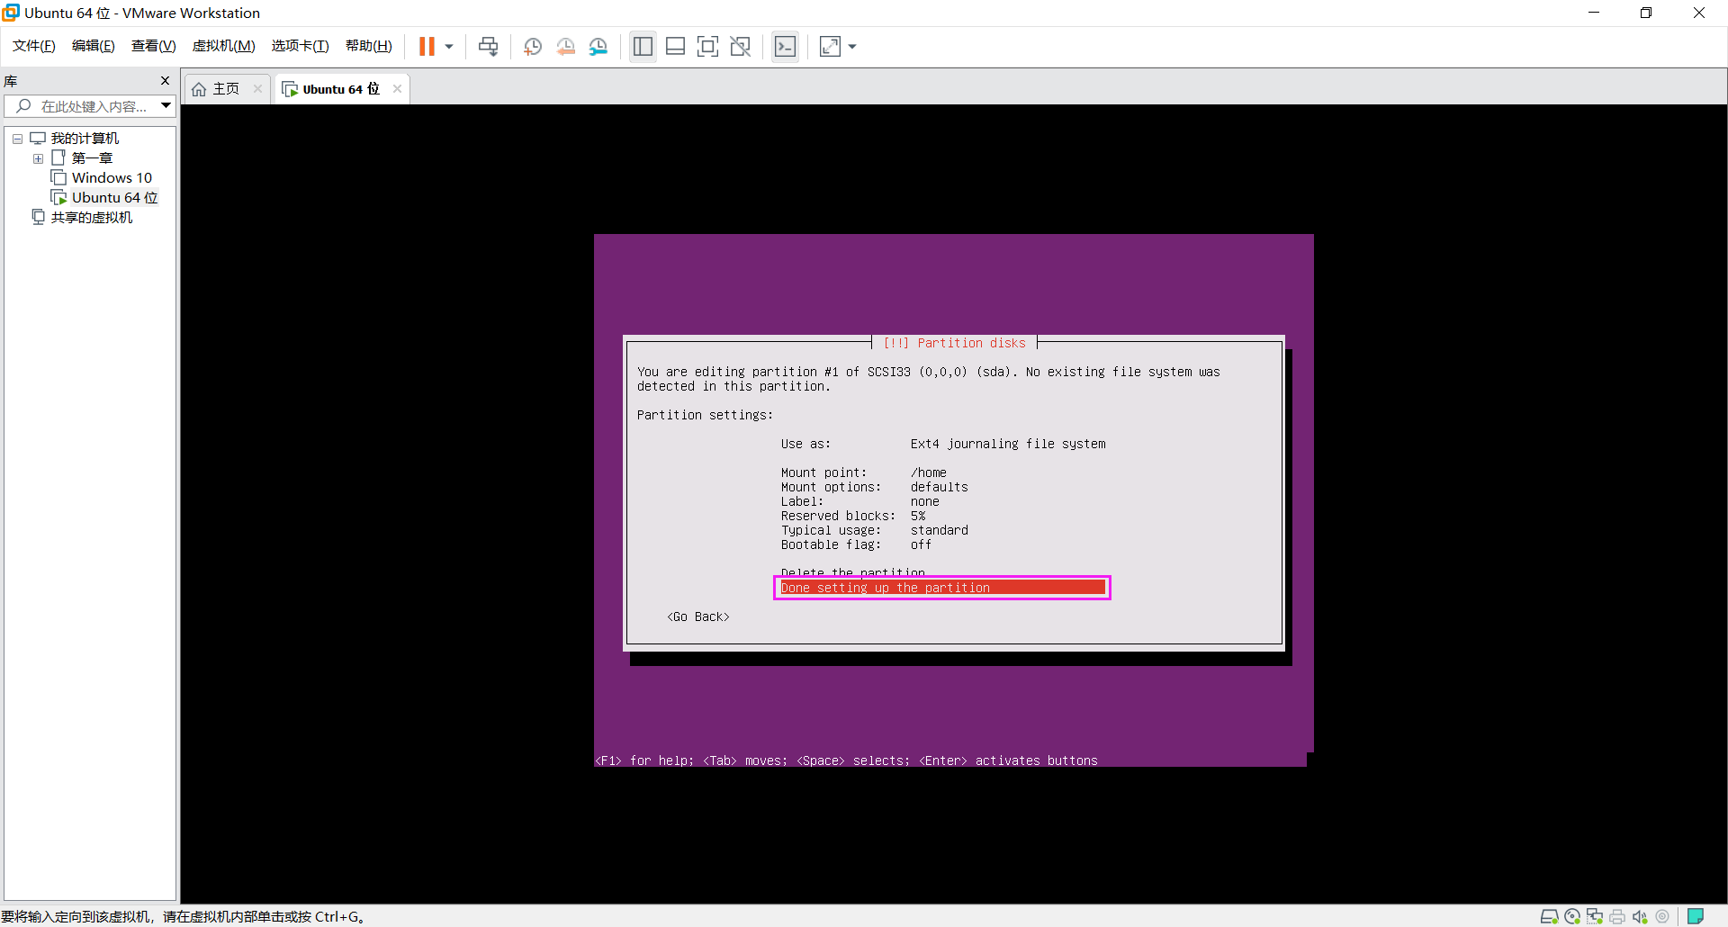
Task: Switch to Unity mode
Action: (741, 47)
